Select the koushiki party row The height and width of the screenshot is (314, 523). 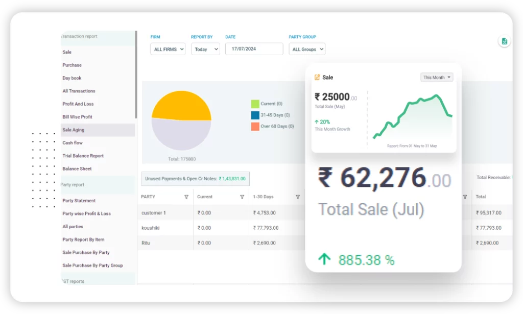click(x=151, y=228)
